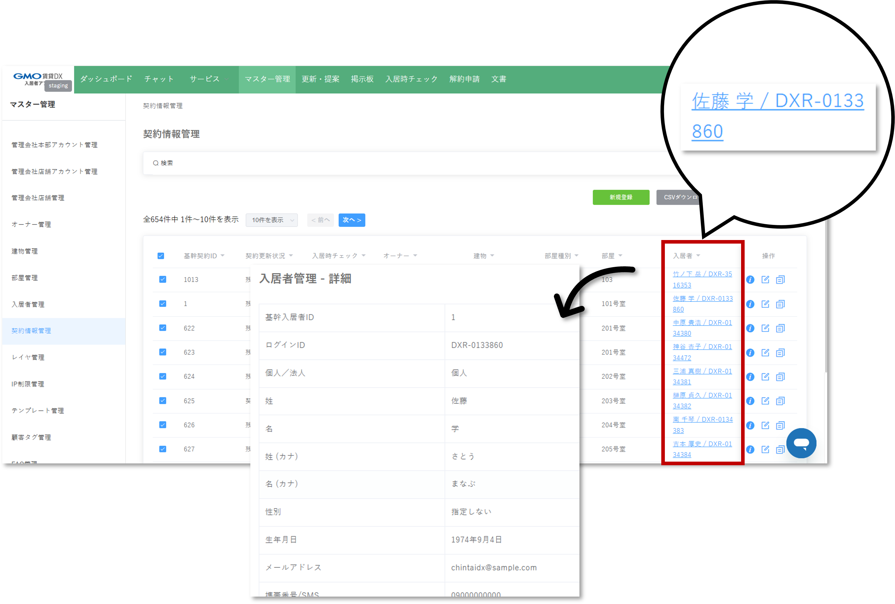This screenshot has height=604, width=895.
Task: Click the duplicate icon in the 南 千琴 row
Action: [780, 425]
